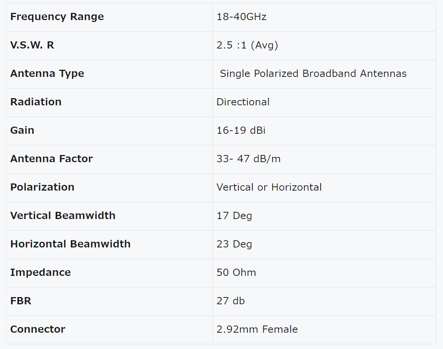Select Single Polarized Broadband Antennas text
The height and width of the screenshot is (349, 443).
click(x=313, y=74)
